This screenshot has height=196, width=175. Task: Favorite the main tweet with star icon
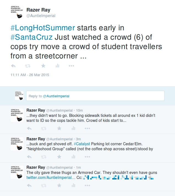[x=43, y=66]
